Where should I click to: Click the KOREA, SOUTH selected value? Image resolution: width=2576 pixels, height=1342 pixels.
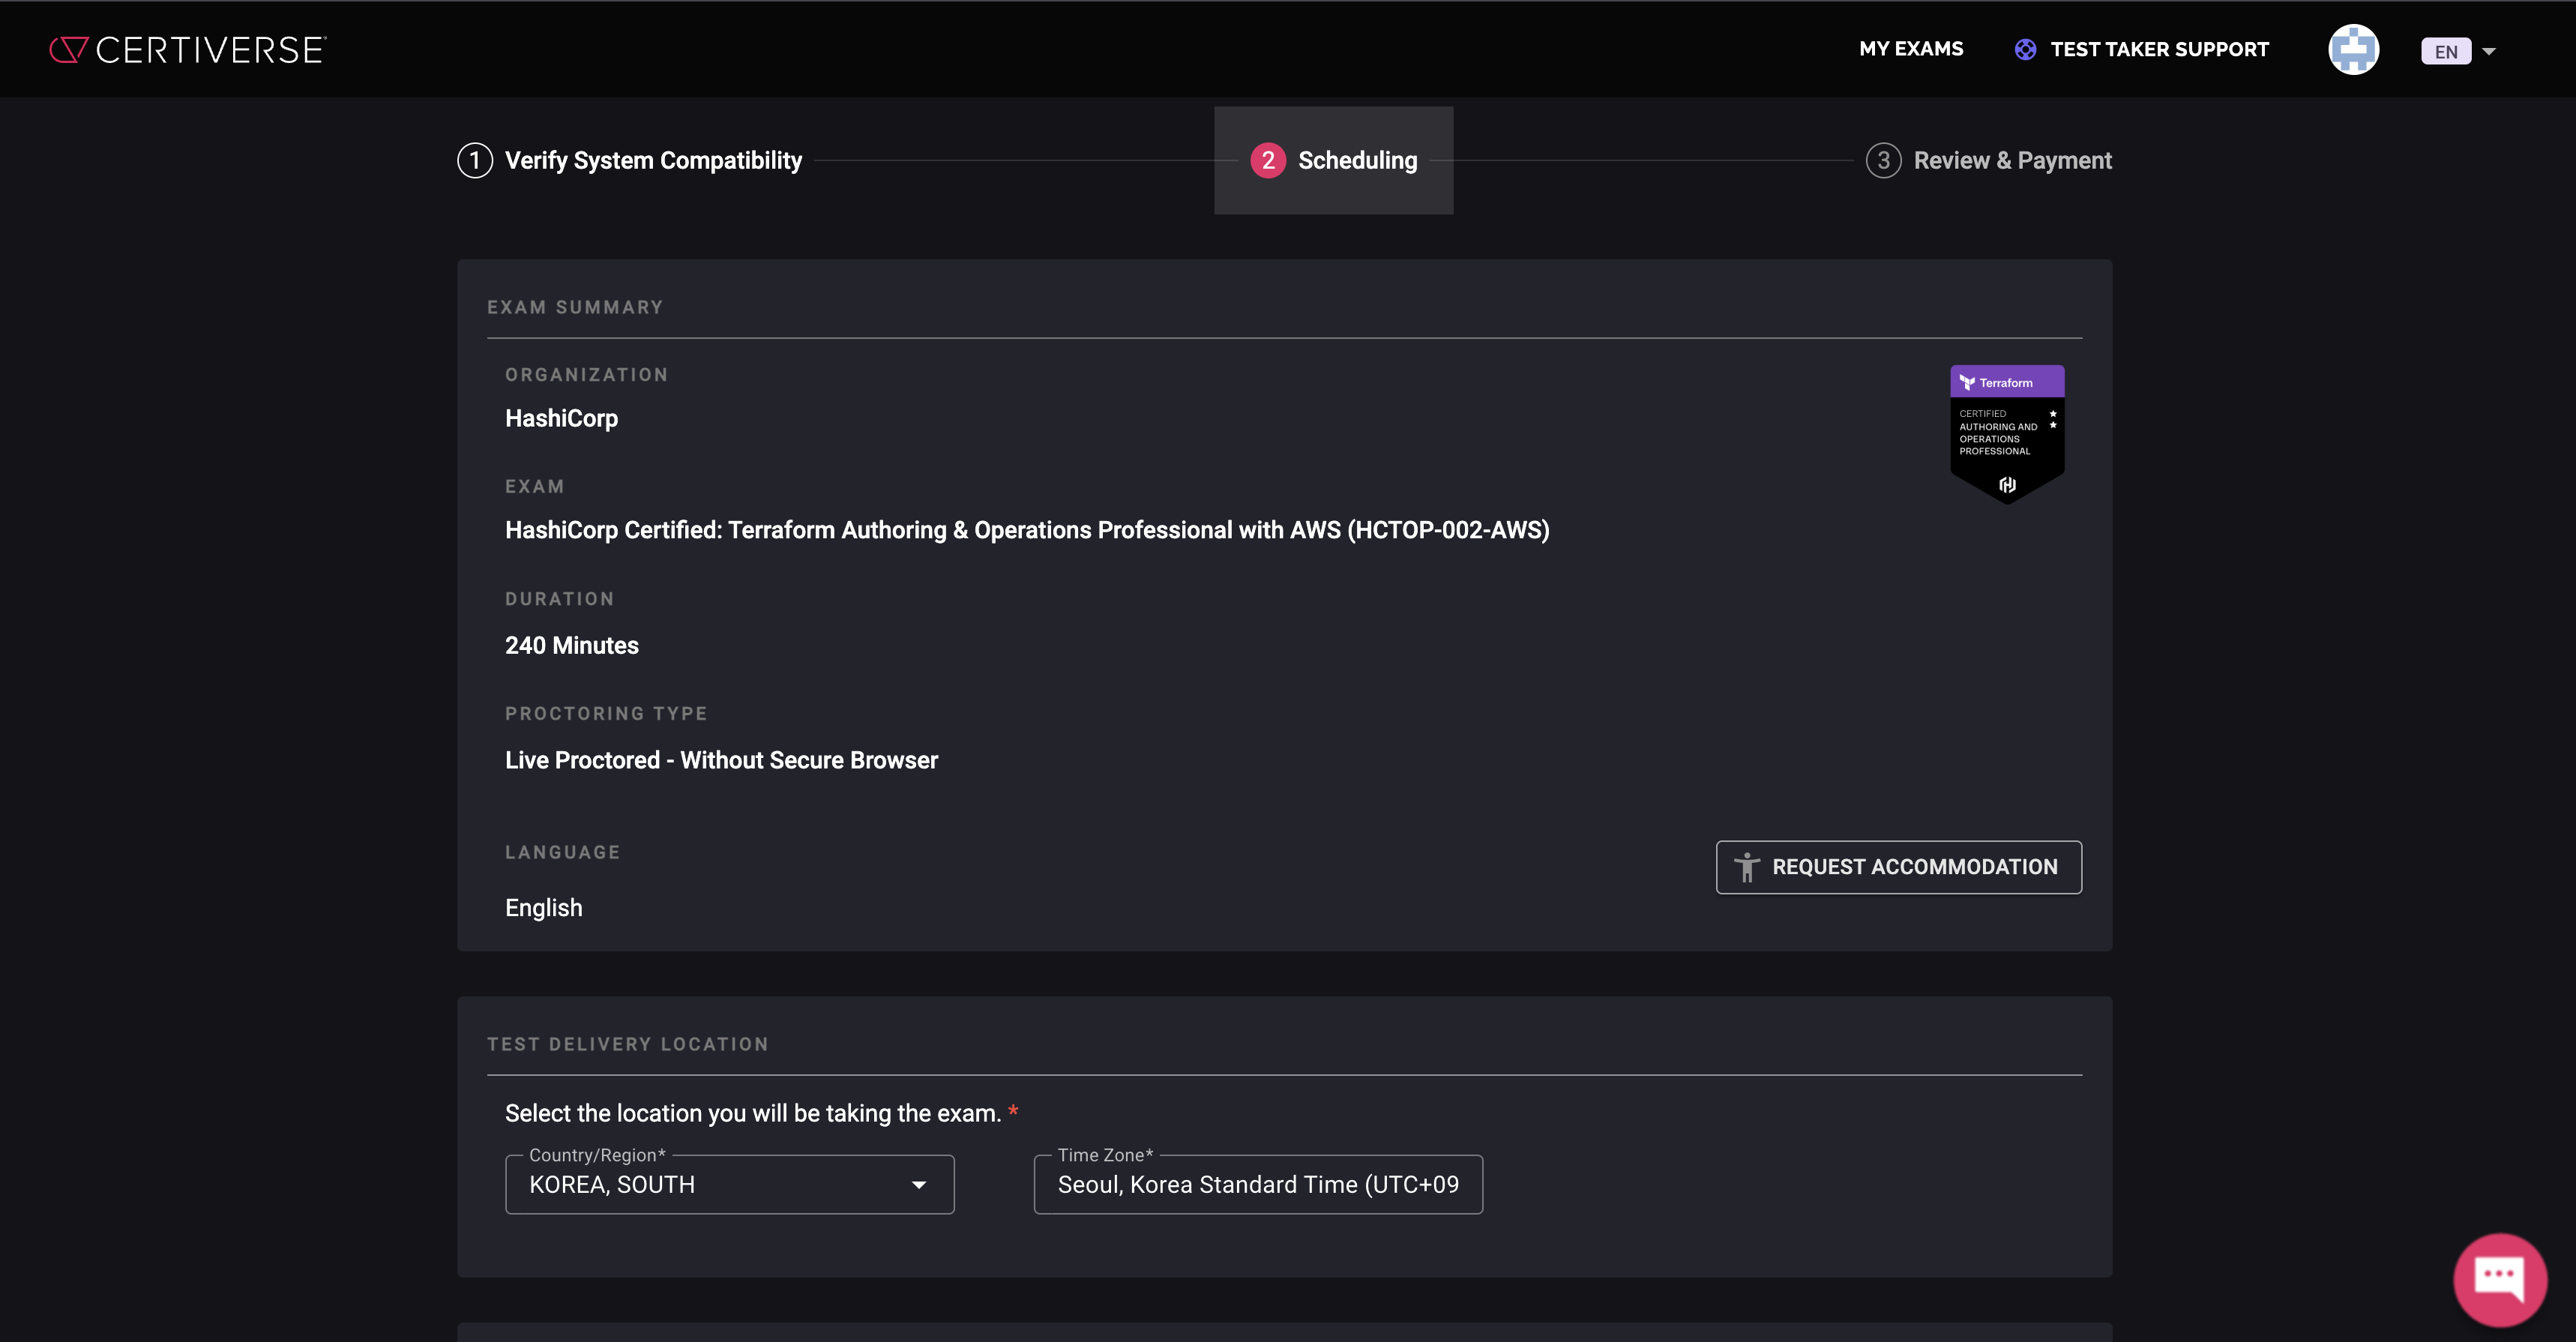(612, 1185)
